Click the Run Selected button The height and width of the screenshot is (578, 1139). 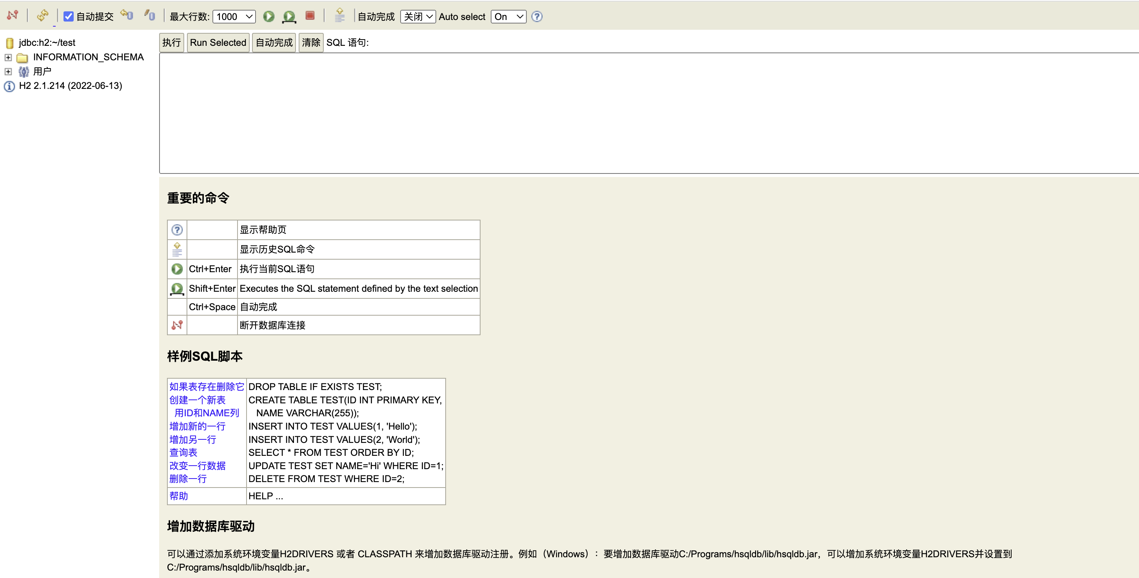[218, 43]
